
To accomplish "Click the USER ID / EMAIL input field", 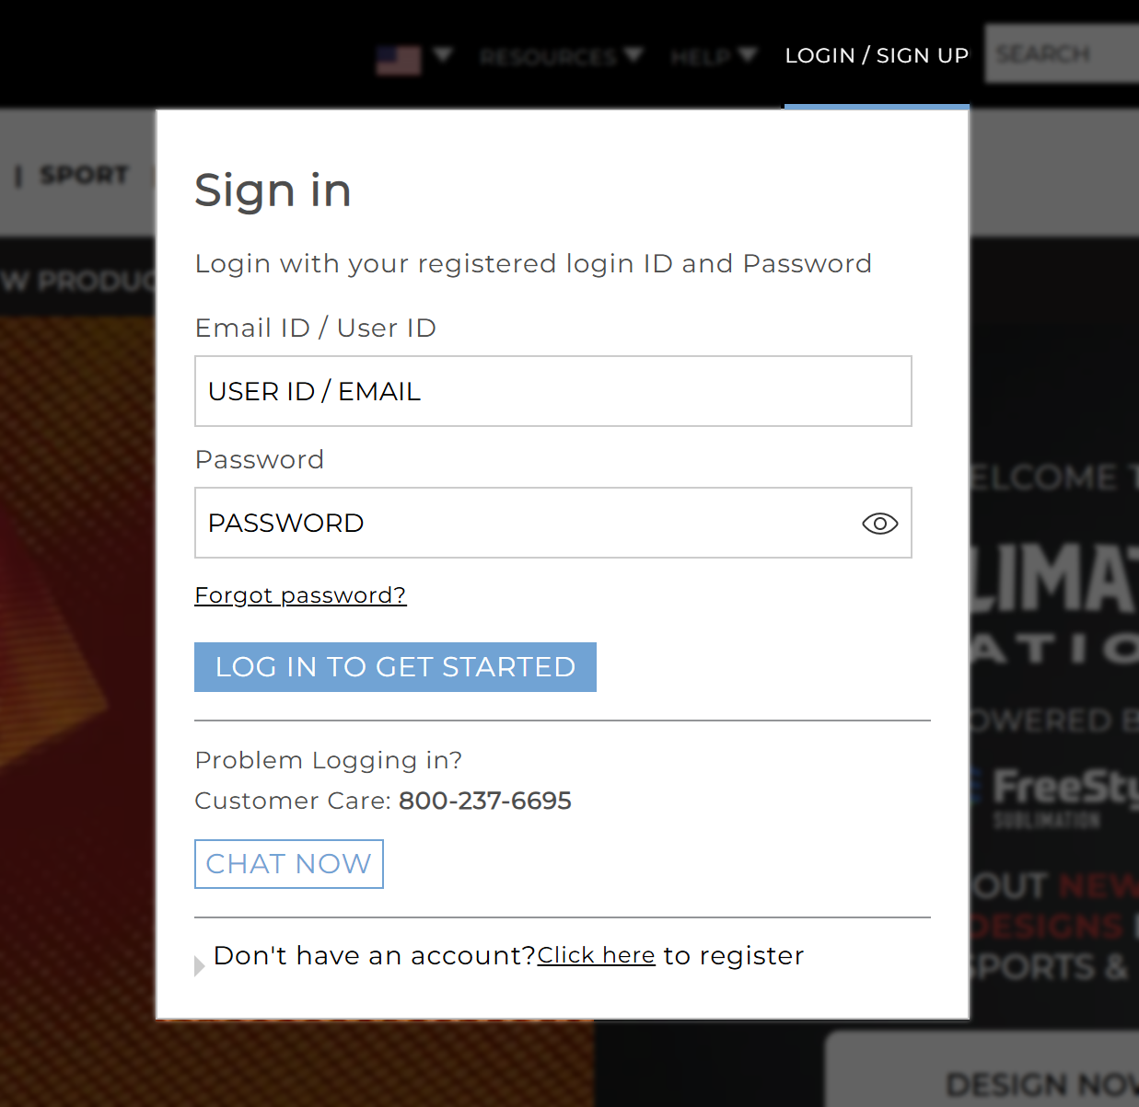I will coord(552,391).
